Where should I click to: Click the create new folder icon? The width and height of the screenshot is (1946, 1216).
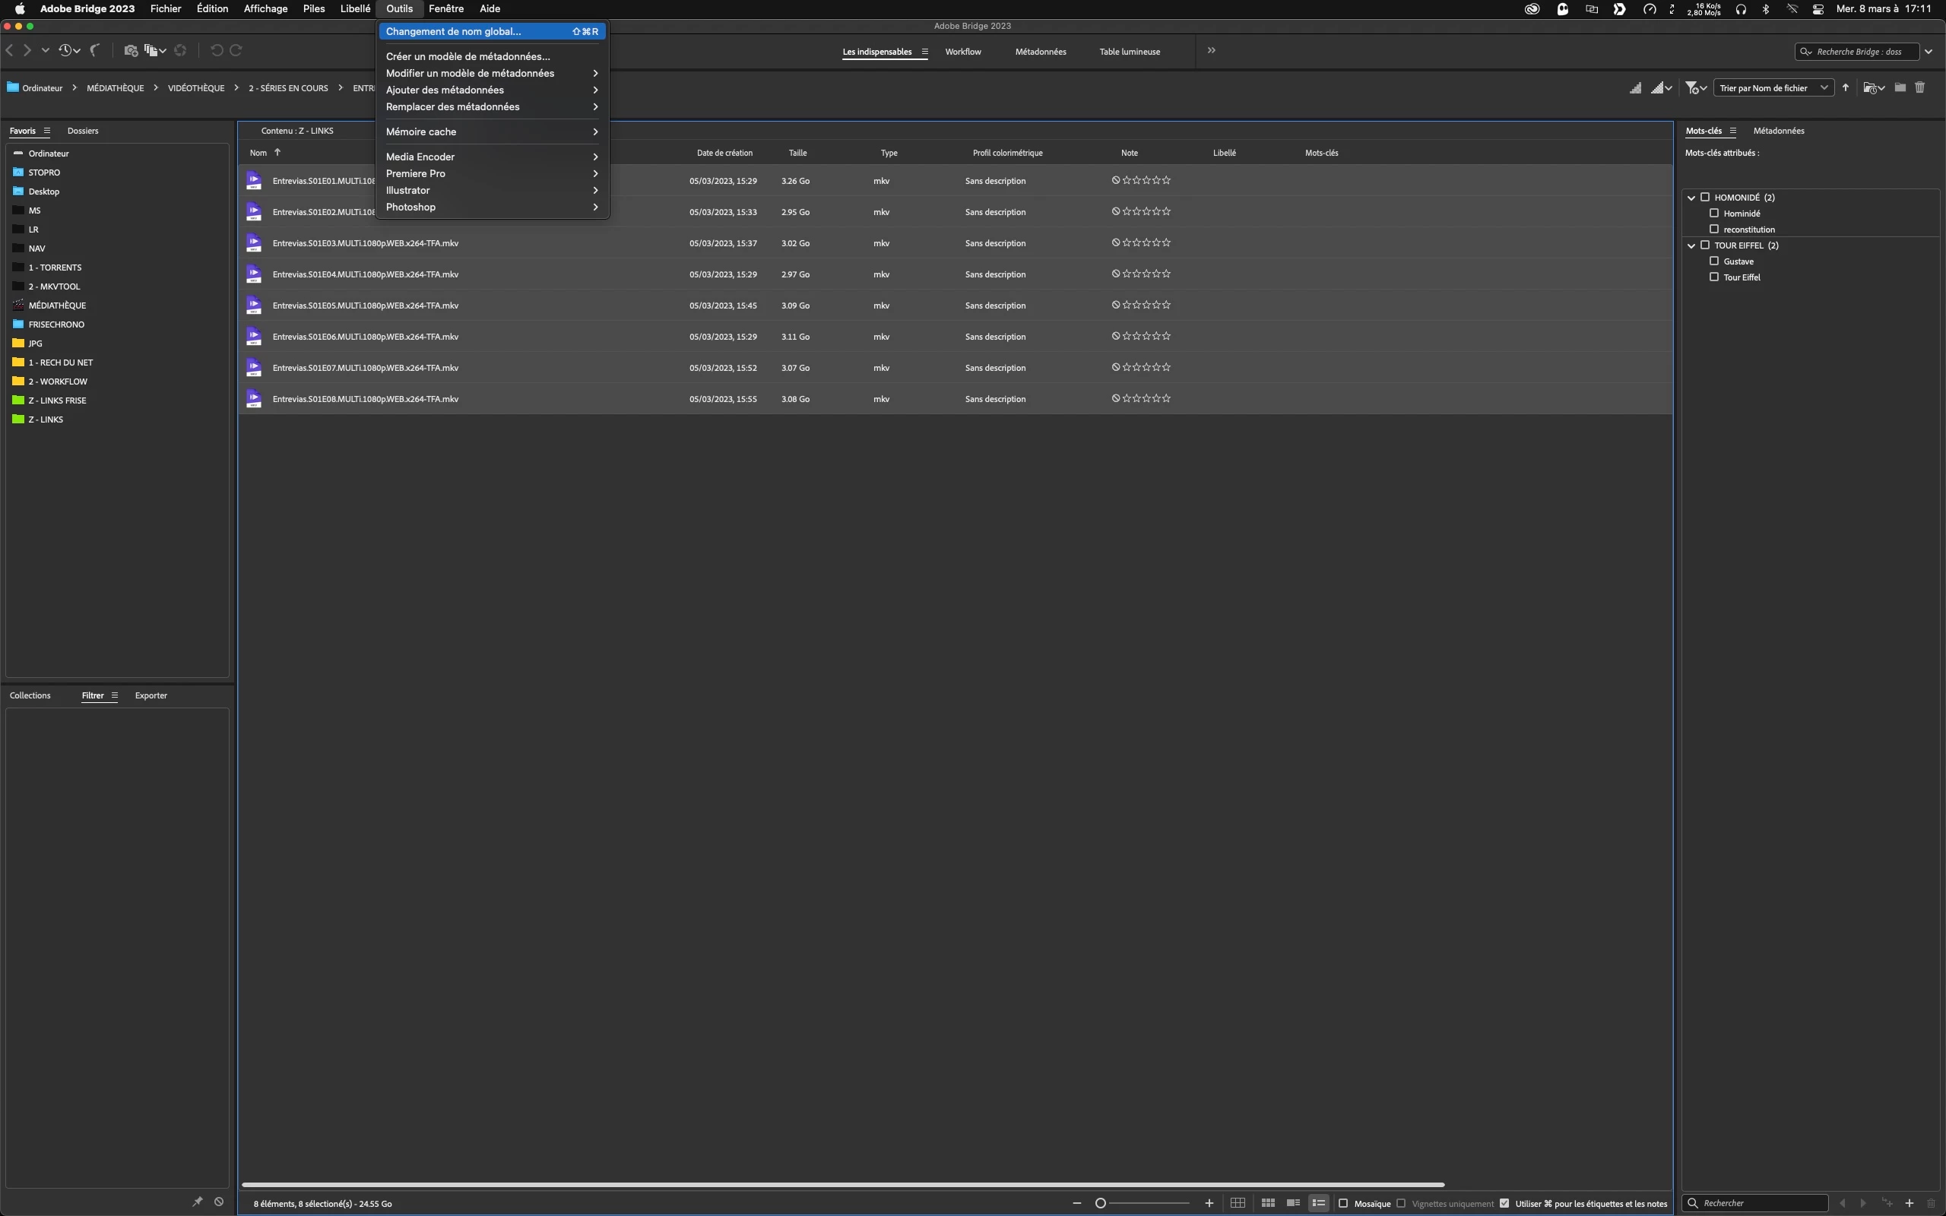click(1900, 87)
